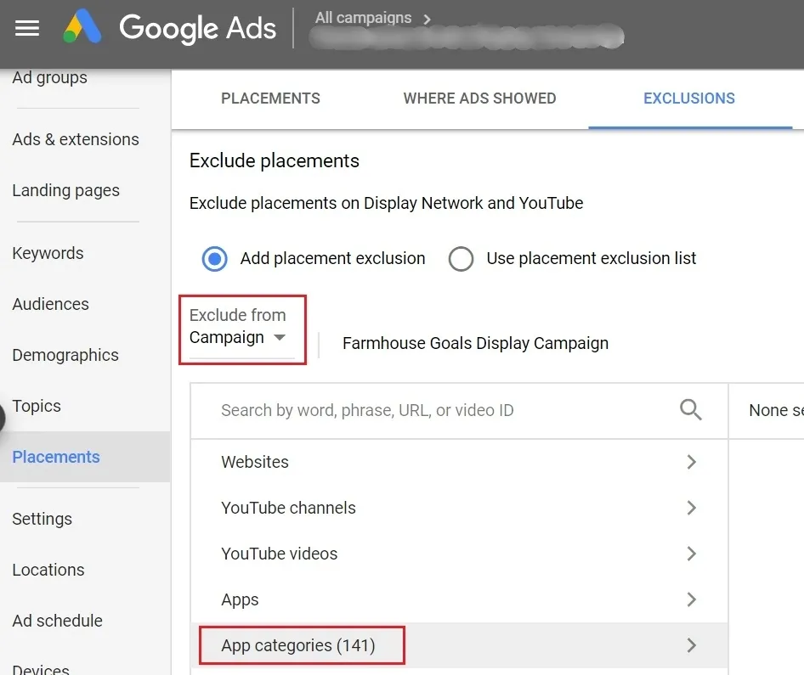
Task: Expand App categories (141)
Action: click(x=459, y=645)
